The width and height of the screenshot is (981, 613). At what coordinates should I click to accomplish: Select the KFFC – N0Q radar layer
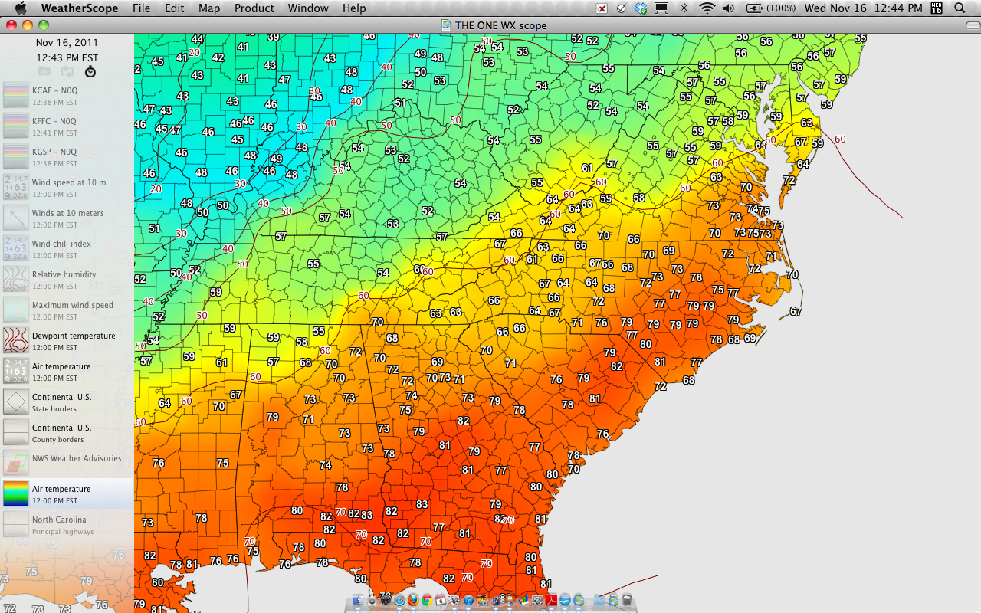[x=67, y=126]
